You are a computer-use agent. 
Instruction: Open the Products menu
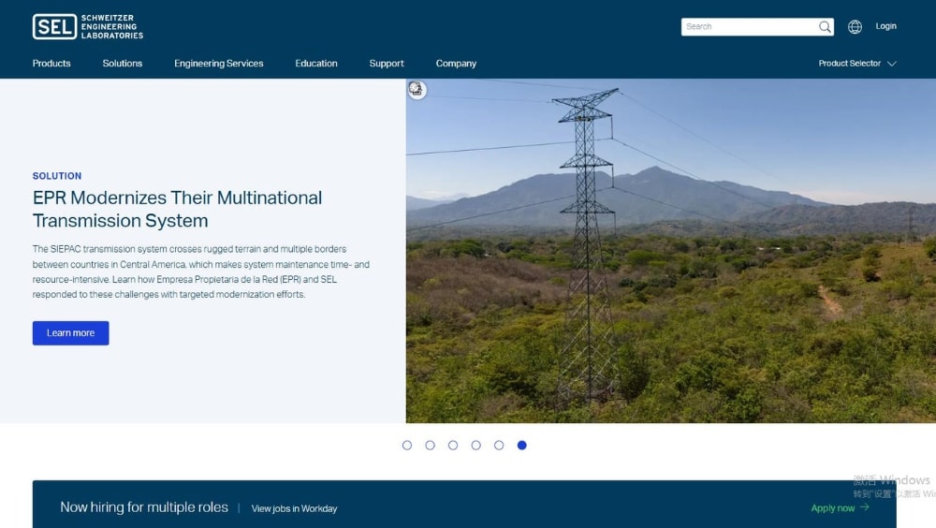click(x=51, y=64)
